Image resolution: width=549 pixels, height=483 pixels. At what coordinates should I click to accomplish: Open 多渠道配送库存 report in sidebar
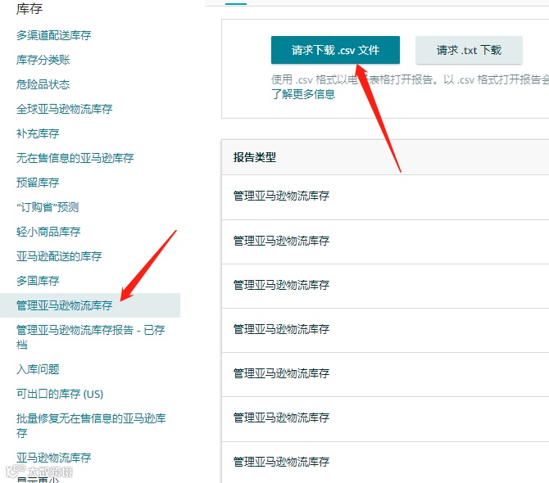coord(53,35)
